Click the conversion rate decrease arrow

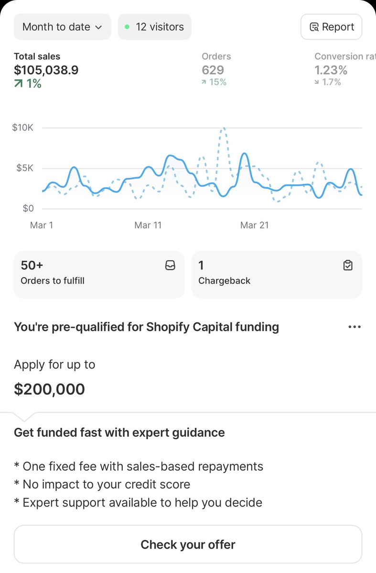pyautogui.click(x=317, y=82)
